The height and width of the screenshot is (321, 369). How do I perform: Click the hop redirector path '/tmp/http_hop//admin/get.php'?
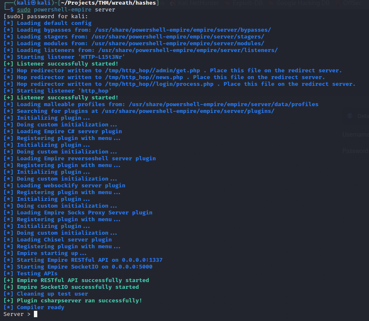153,71
